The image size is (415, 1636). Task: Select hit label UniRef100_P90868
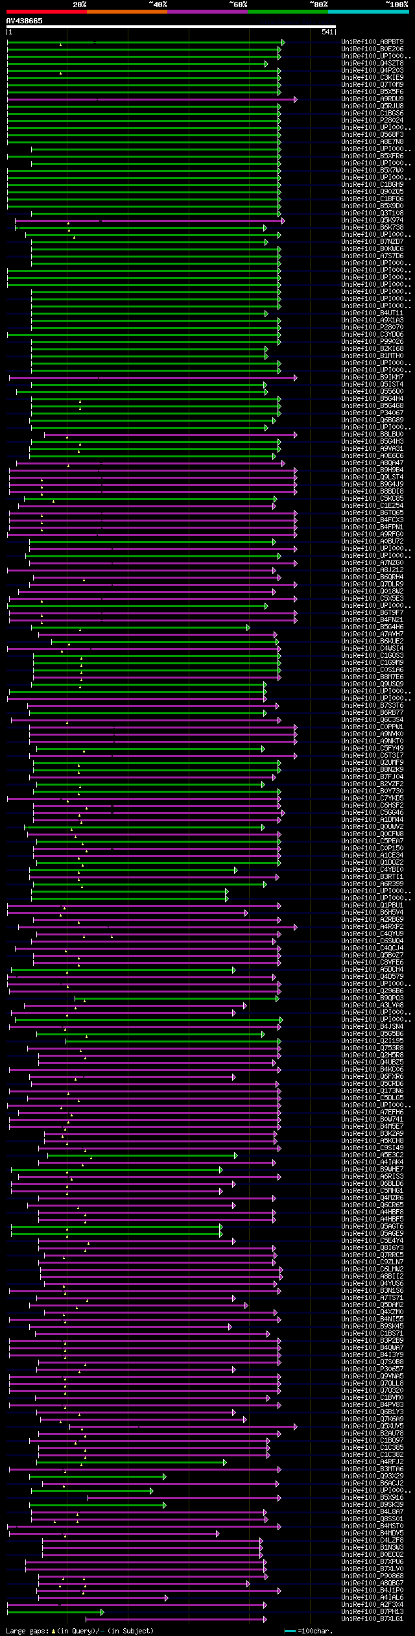tap(372, 1576)
